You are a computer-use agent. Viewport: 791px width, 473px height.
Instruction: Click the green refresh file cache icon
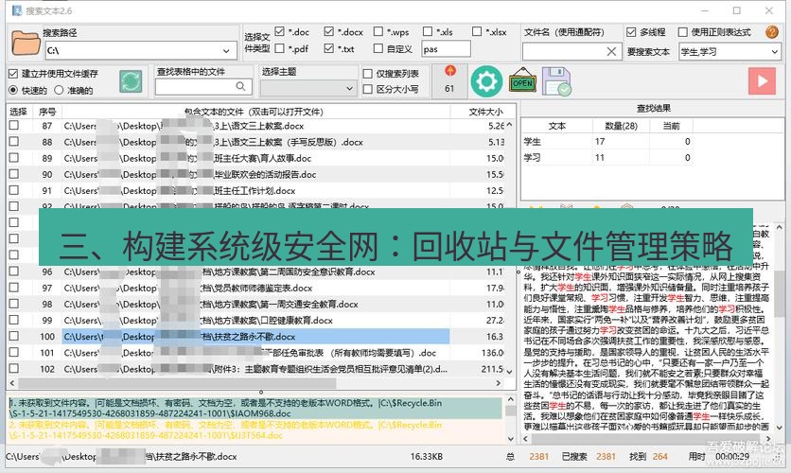click(131, 81)
